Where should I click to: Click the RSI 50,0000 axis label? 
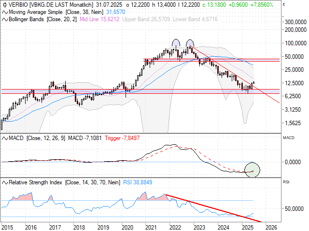tap(294, 209)
